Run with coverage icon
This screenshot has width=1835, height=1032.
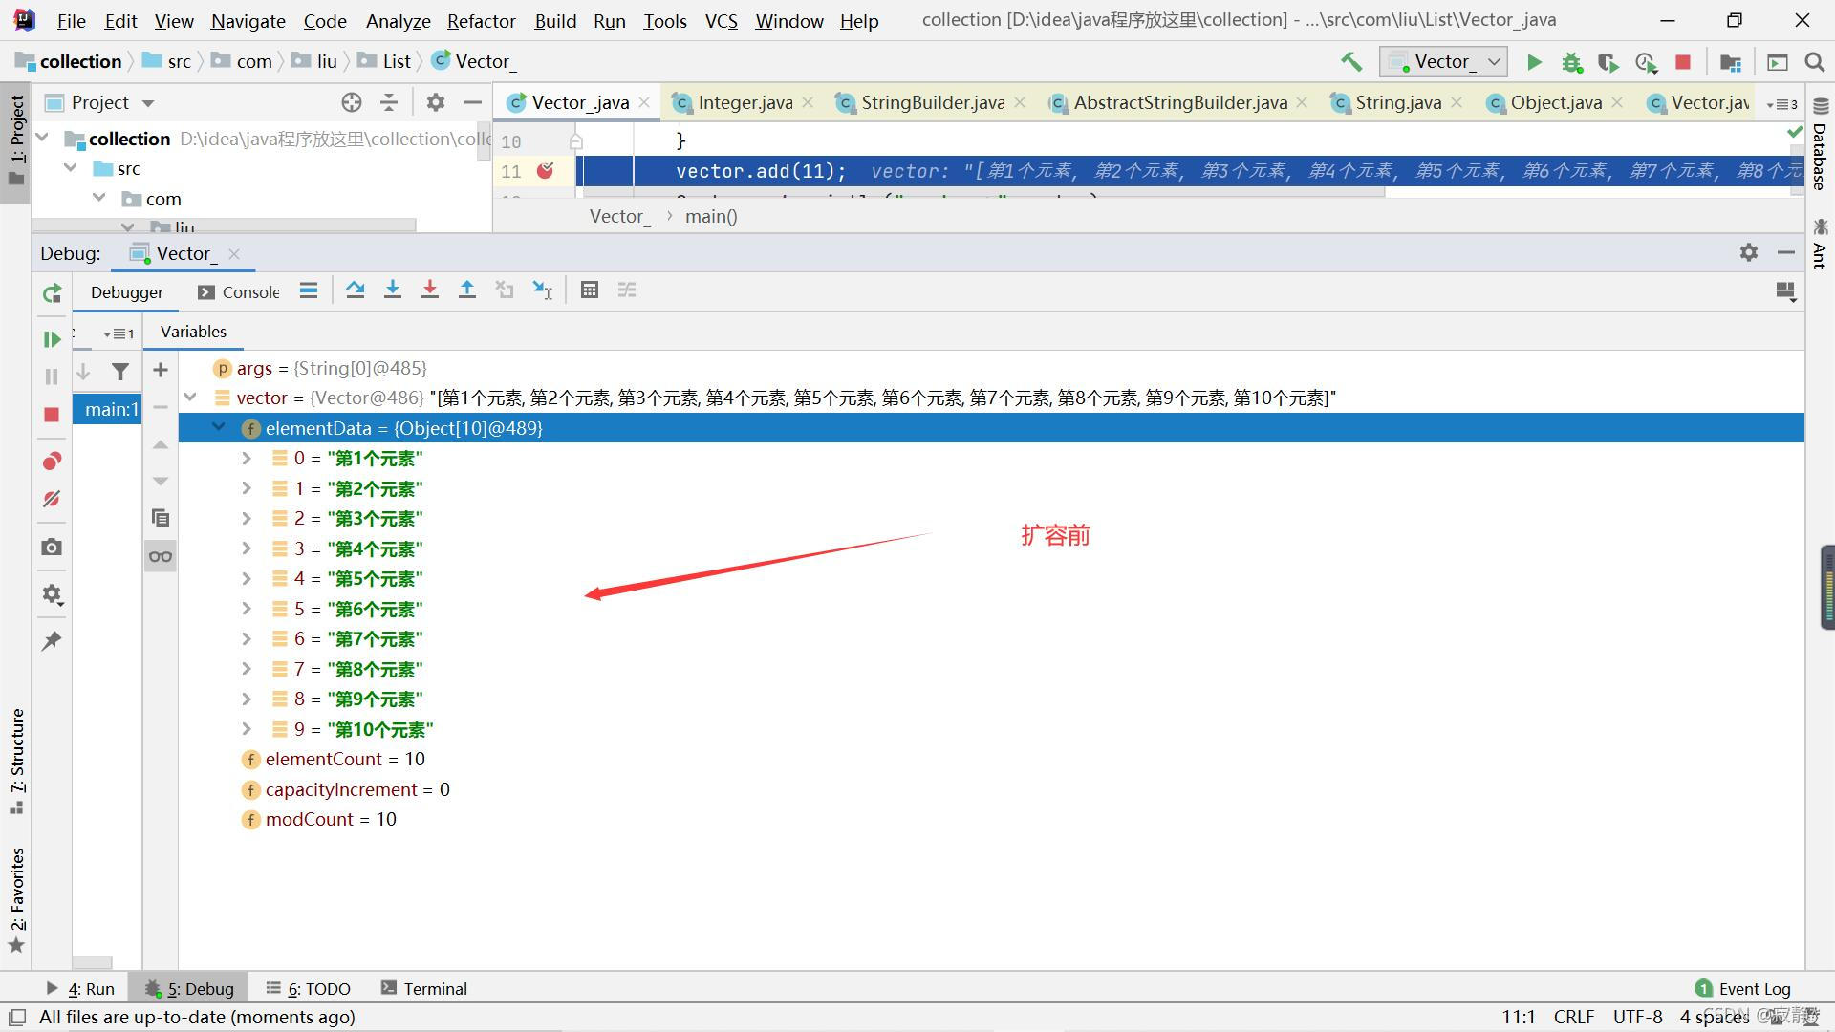click(1608, 62)
